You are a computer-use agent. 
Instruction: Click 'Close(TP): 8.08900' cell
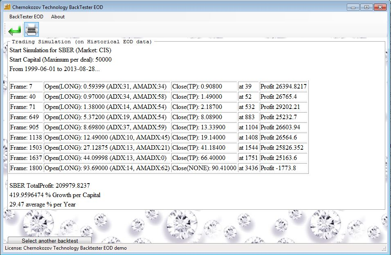tap(204, 117)
